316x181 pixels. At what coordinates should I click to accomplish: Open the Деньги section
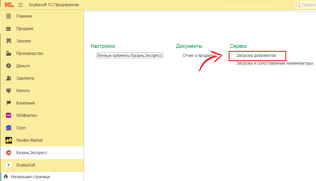click(42, 66)
